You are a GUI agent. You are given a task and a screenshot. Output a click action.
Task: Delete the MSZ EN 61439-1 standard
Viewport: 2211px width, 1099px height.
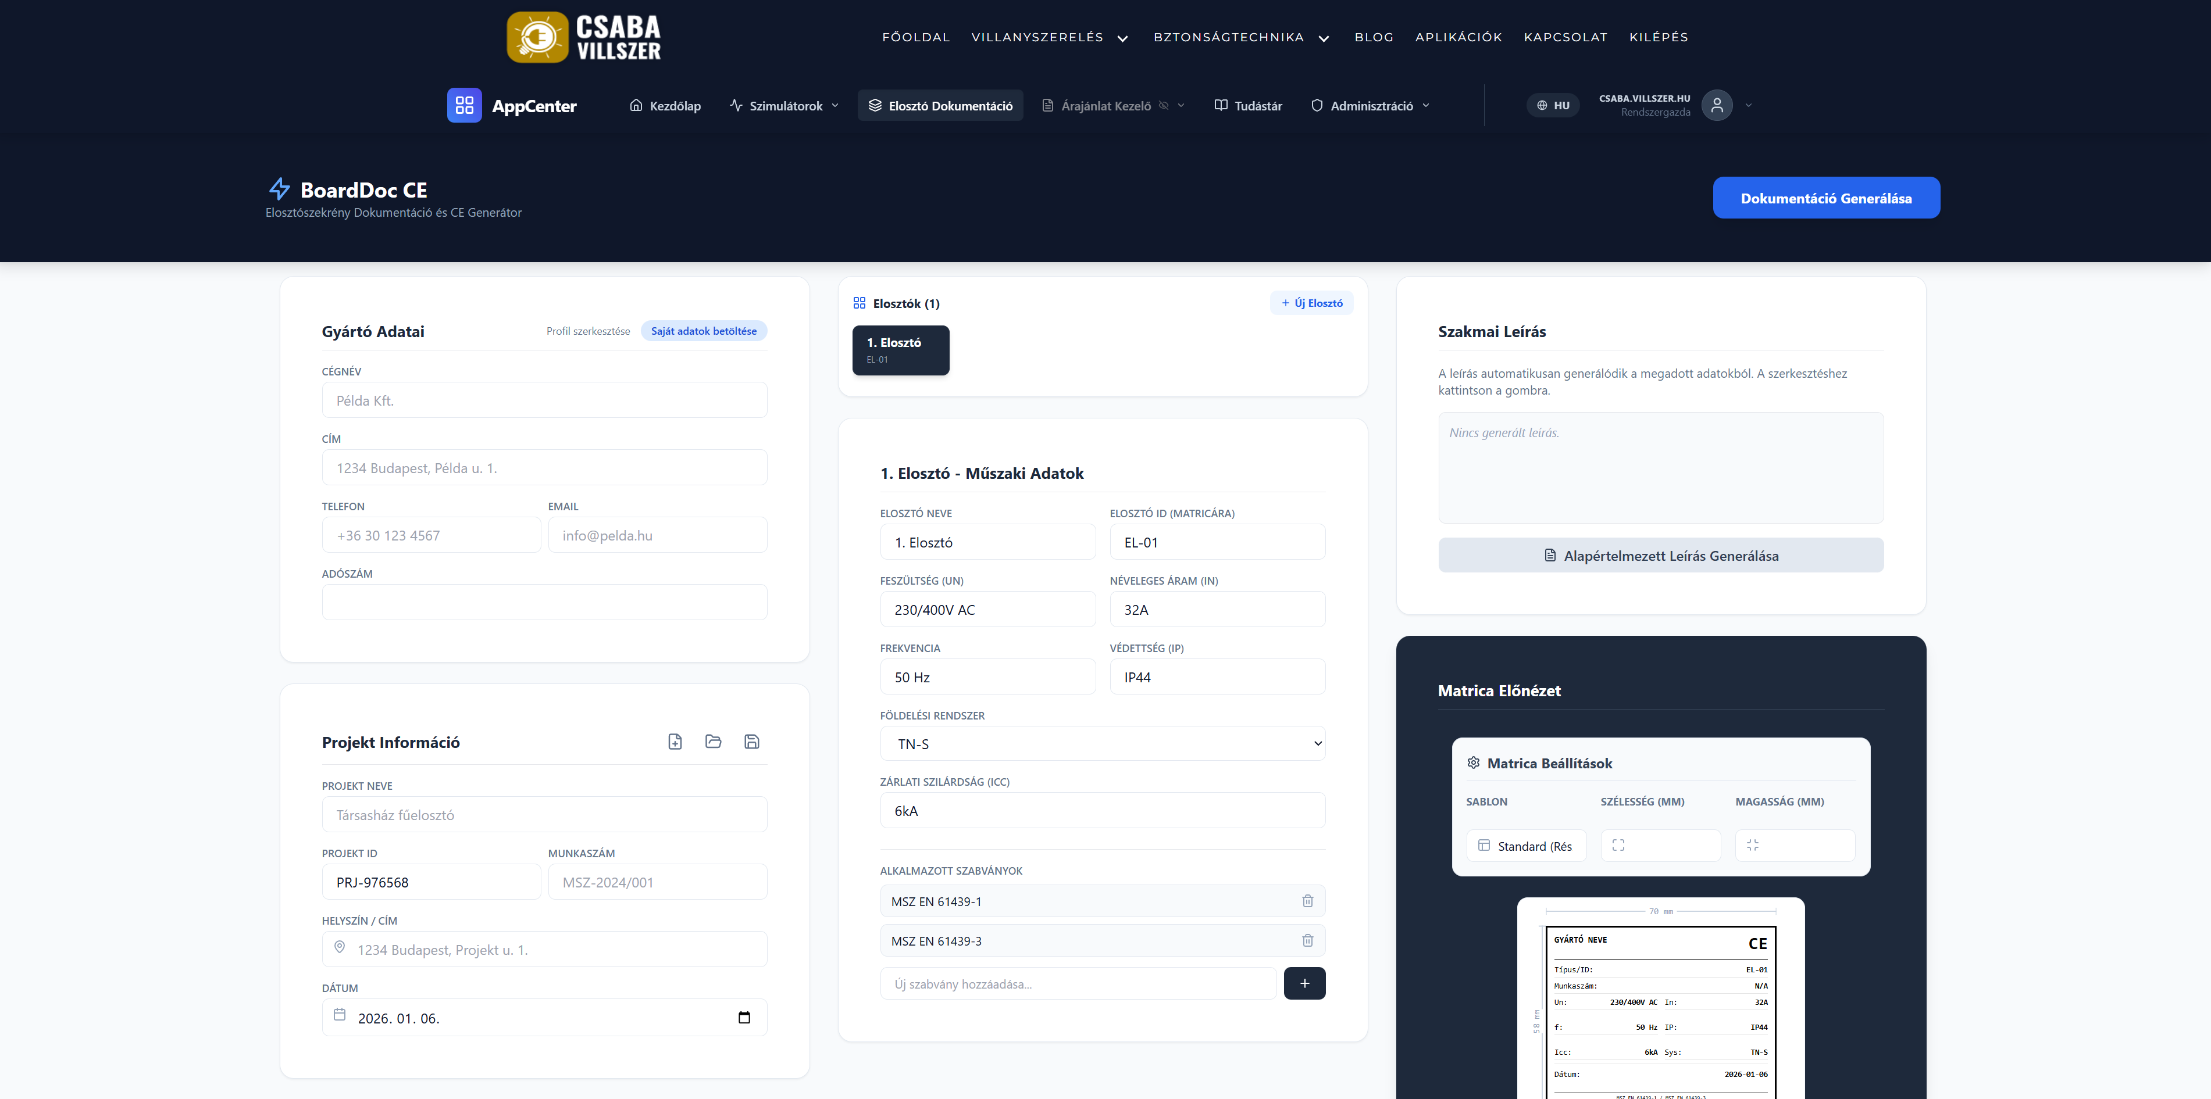pyautogui.click(x=1307, y=901)
